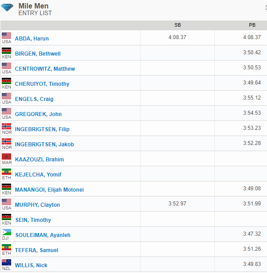Click the Morocco flag beside KAAZOUZI, Brahim

(7, 157)
